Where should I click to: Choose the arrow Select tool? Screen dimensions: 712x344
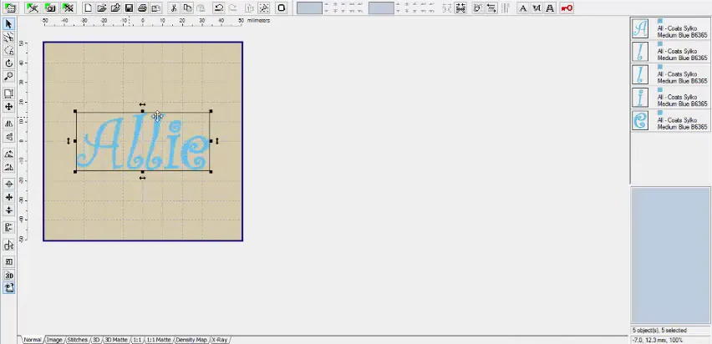8,23
